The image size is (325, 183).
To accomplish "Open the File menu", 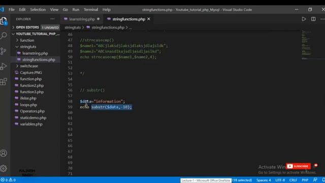I will tap(12, 10).
